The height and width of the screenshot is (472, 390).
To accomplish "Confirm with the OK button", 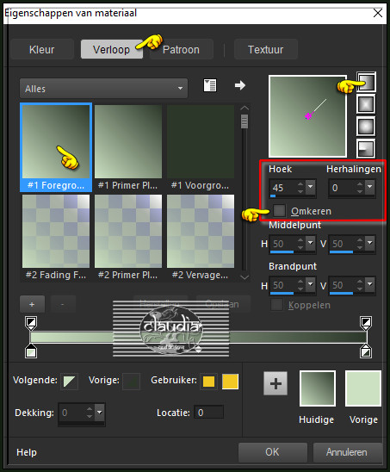I will (x=273, y=452).
